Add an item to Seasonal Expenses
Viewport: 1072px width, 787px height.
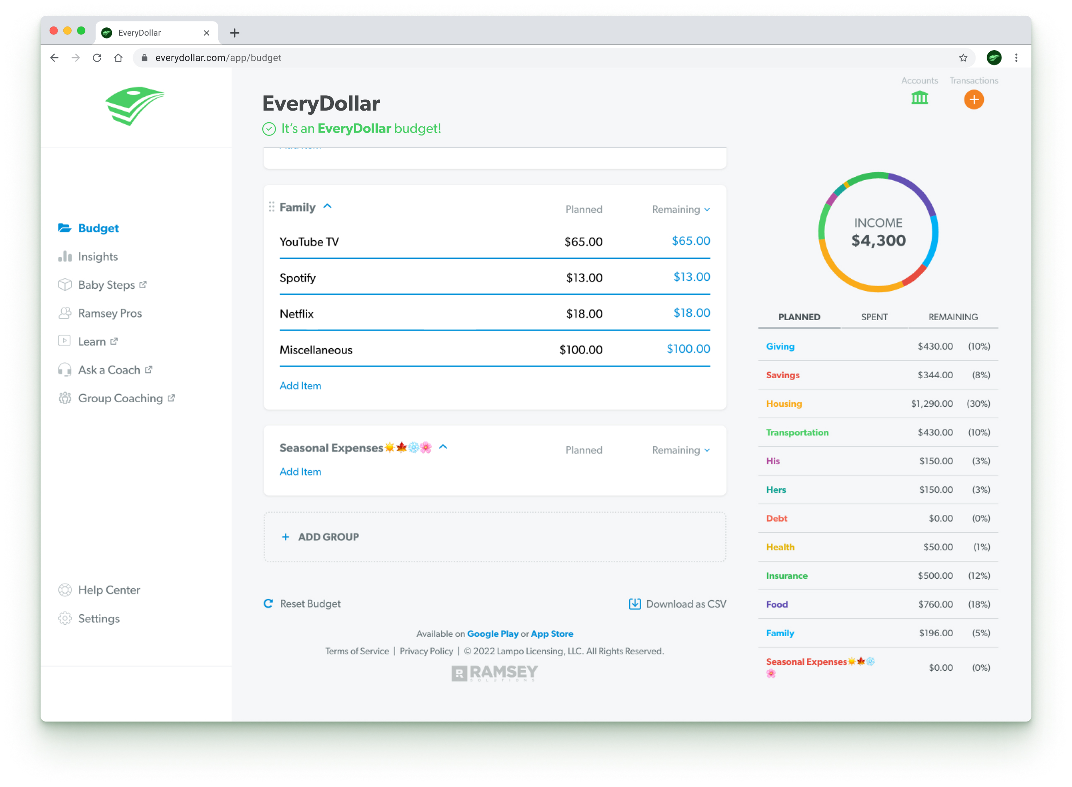300,472
